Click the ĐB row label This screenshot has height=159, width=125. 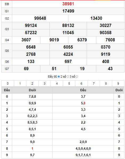(x=7, y=4)
